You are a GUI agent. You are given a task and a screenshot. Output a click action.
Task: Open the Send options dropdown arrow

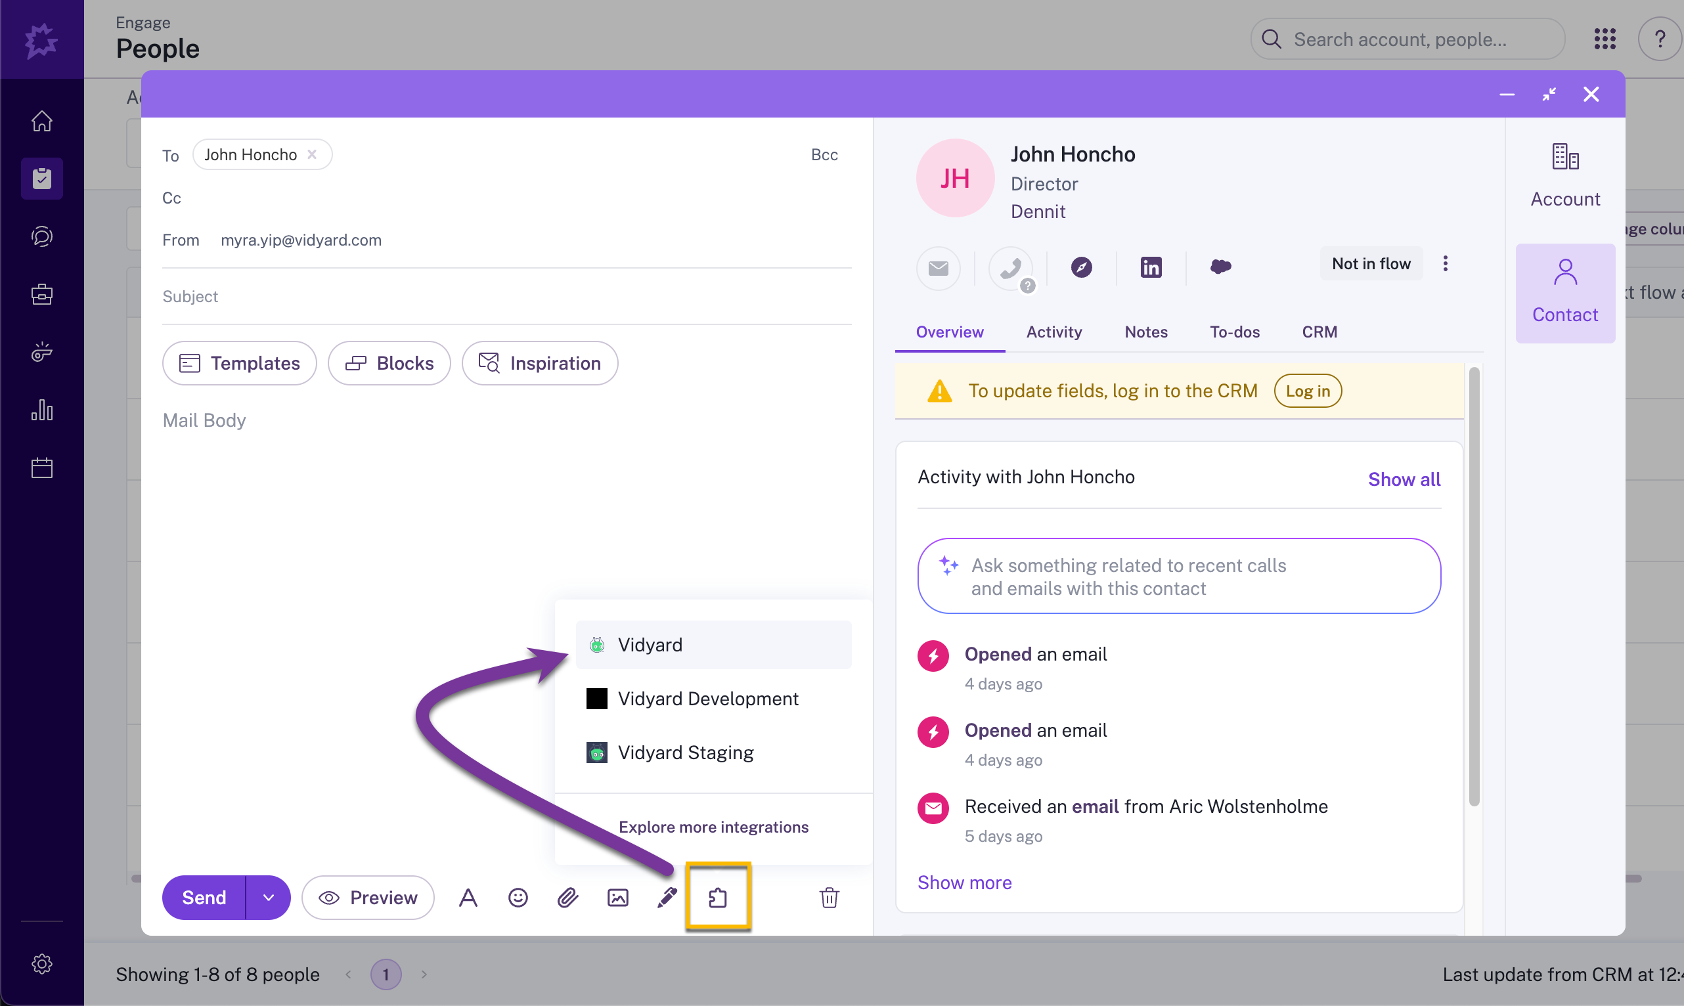[269, 898]
